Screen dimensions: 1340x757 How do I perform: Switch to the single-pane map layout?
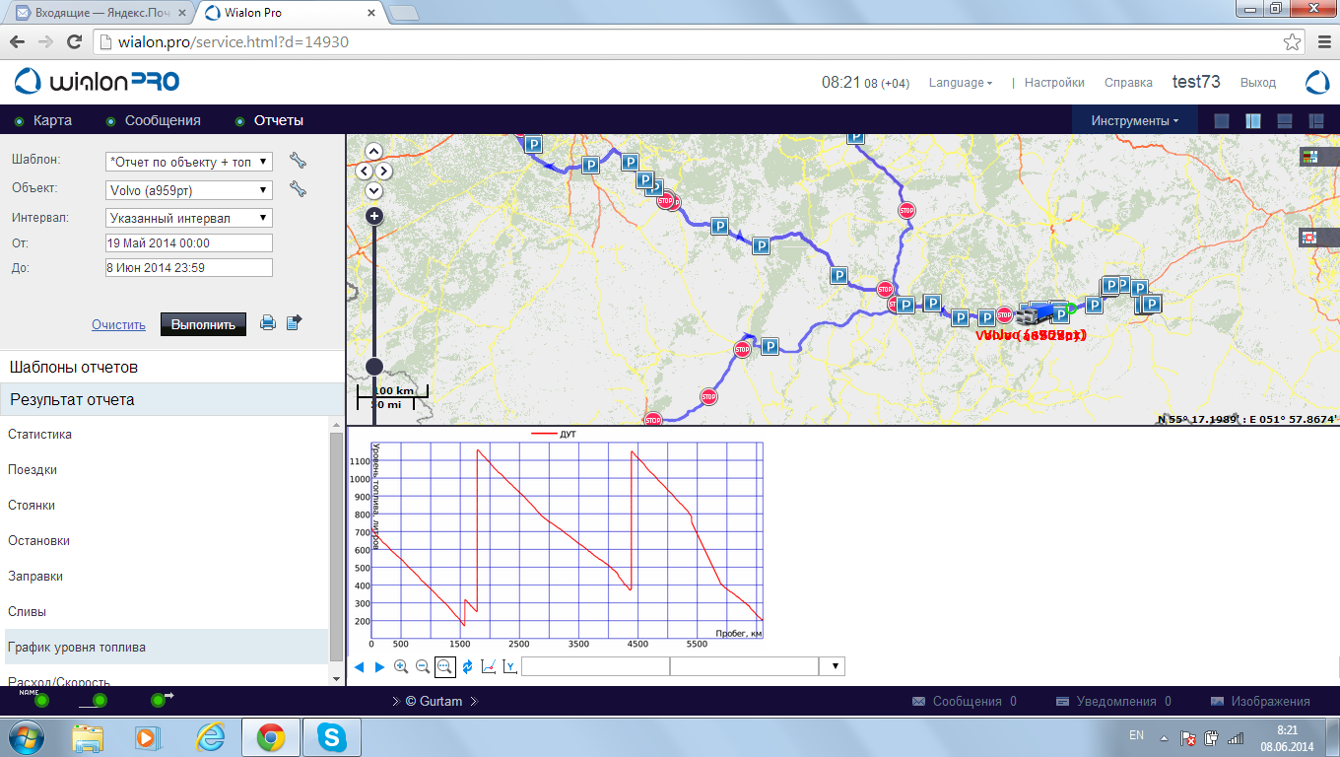click(1222, 121)
